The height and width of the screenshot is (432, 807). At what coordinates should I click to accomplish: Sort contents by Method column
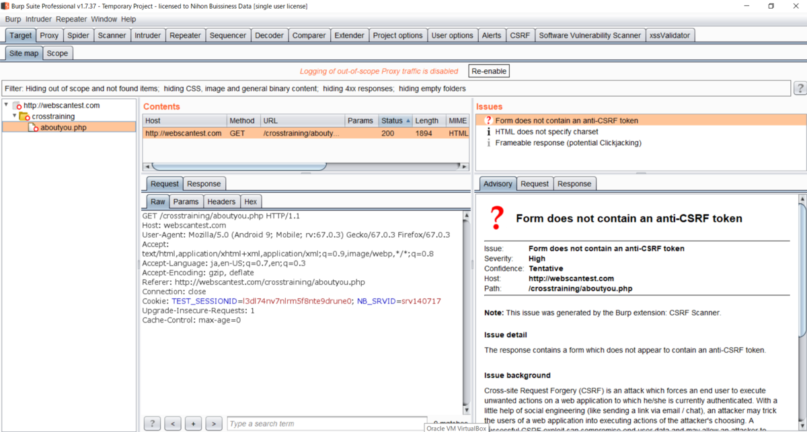(x=243, y=121)
